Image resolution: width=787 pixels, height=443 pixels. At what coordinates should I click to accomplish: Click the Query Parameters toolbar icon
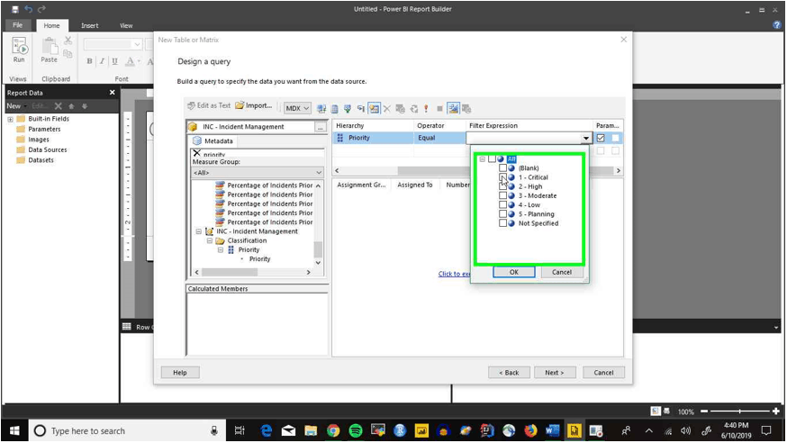pyautogui.click(x=400, y=108)
